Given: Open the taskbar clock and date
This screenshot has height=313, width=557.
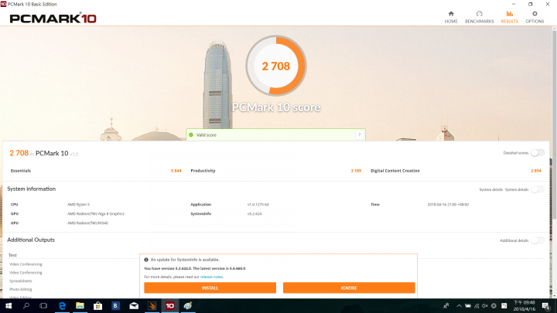Looking at the screenshot, I should (x=524, y=305).
